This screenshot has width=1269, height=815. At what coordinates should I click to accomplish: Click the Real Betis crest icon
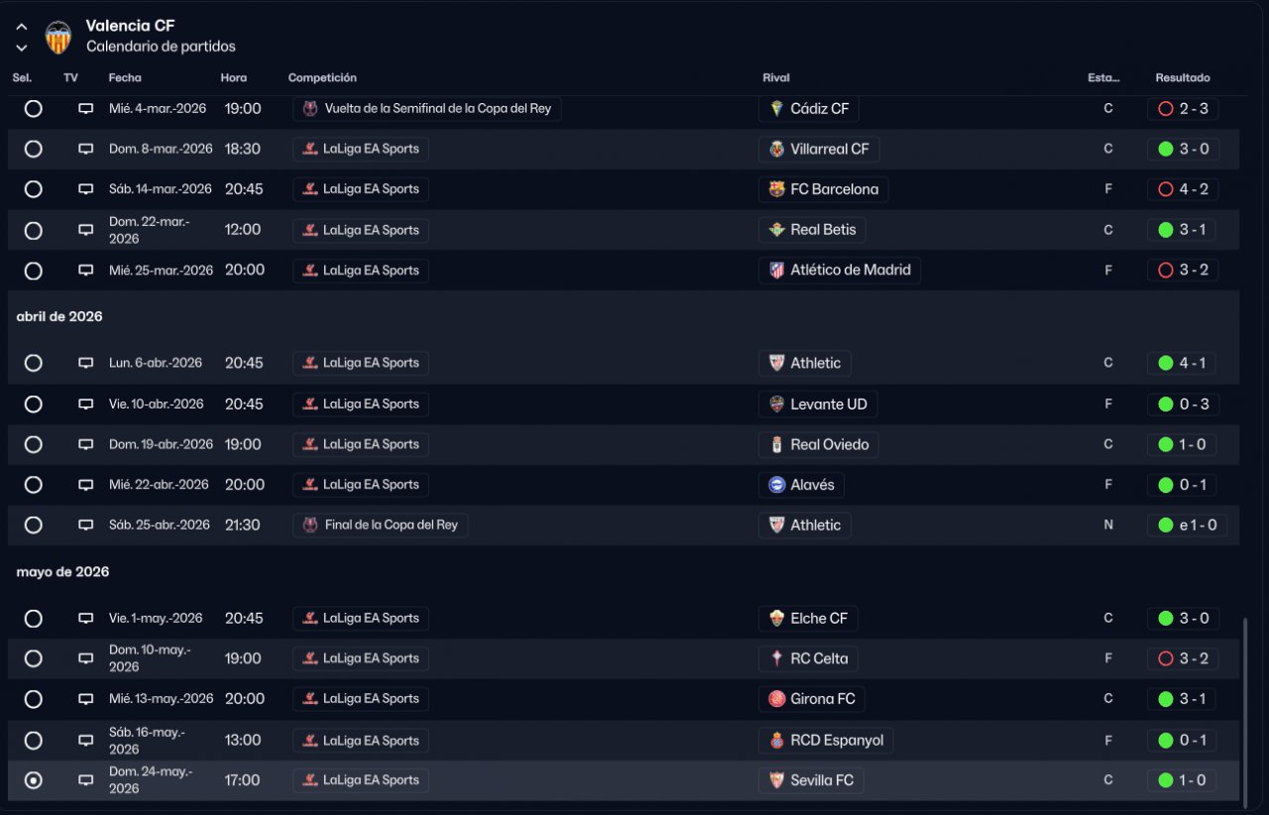tap(777, 230)
